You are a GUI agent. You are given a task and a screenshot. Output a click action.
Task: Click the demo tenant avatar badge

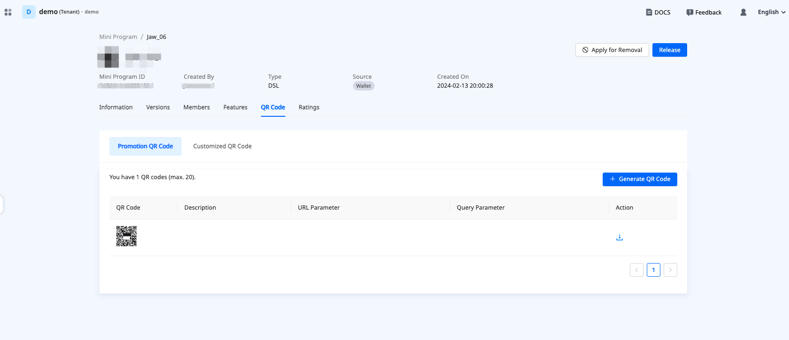[29, 12]
